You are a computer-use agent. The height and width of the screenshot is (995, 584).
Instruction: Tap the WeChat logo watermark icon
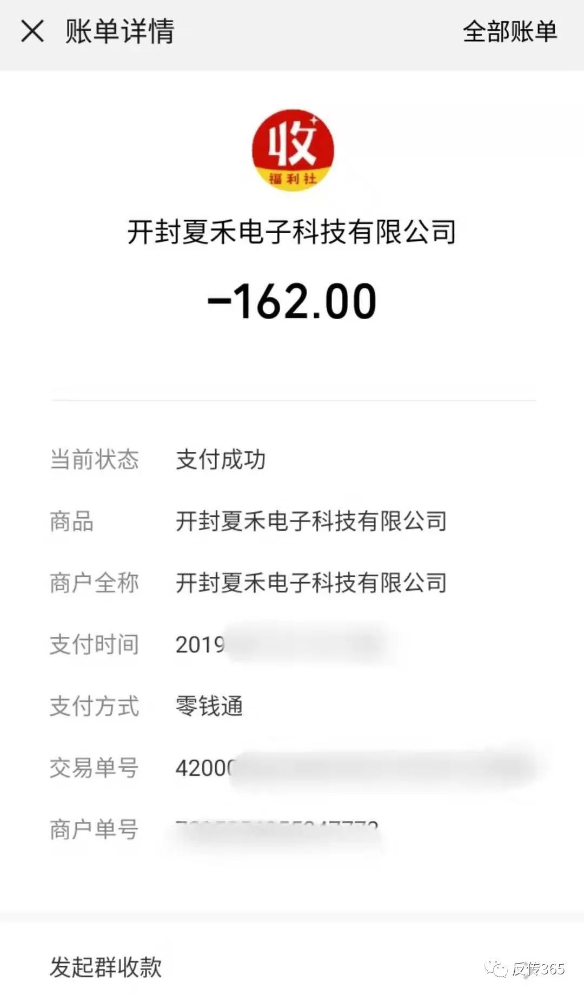495,968
